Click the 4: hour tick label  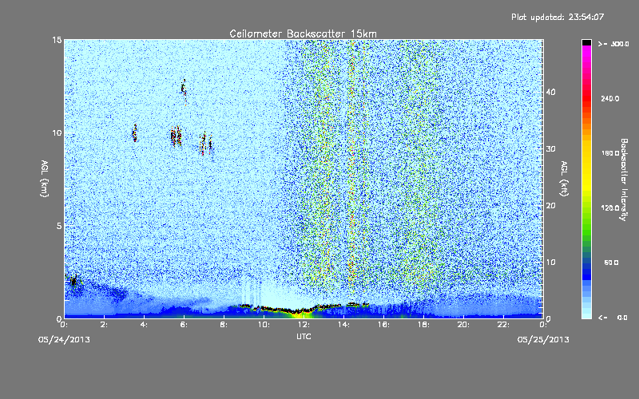[145, 325]
